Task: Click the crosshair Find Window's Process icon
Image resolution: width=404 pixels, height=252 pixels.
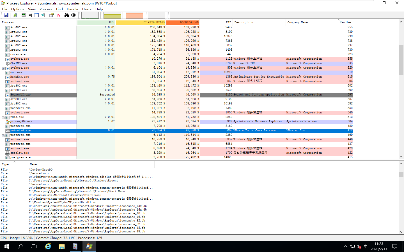Action: coord(73,15)
